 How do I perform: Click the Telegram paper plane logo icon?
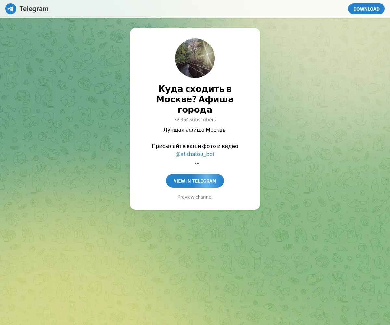[x=11, y=9]
